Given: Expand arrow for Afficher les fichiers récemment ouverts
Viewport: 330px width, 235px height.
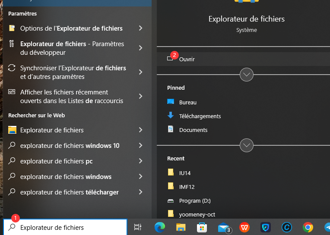Looking at the screenshot, I should point(140,96).
